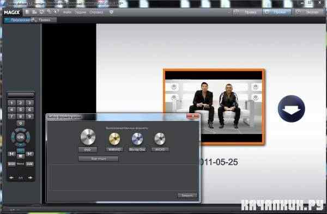Screen dimensions: 327x214
Task: Tap number 5 on the remote keypad
Action: coord(21,109)
